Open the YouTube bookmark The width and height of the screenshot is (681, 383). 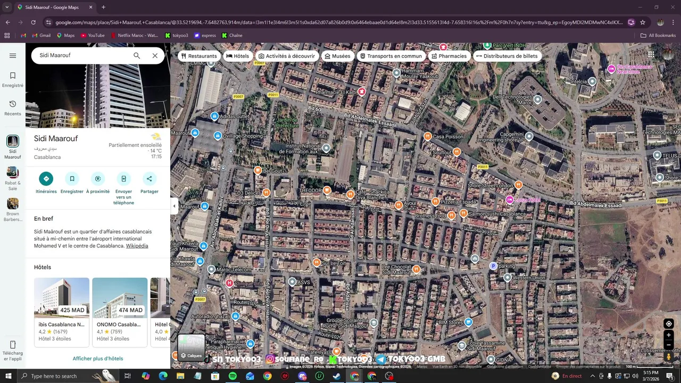93,36
